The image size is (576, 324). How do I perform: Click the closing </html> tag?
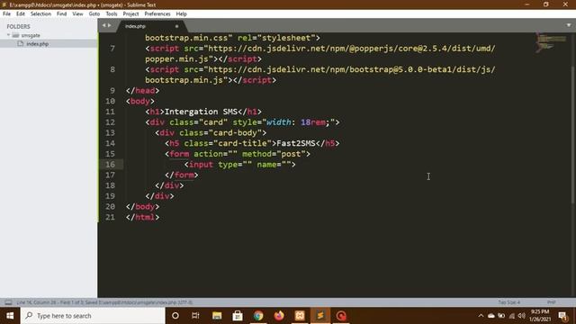click(x=142, y=217)
